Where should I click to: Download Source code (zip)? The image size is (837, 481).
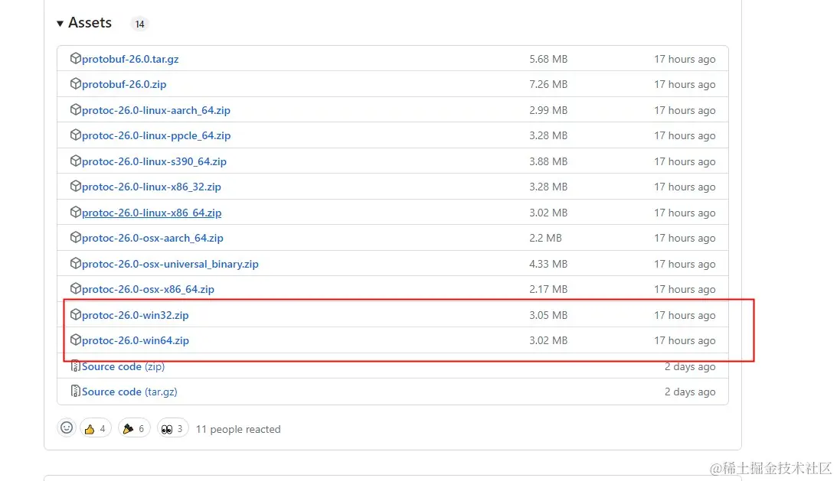click(x=123, y=366)
